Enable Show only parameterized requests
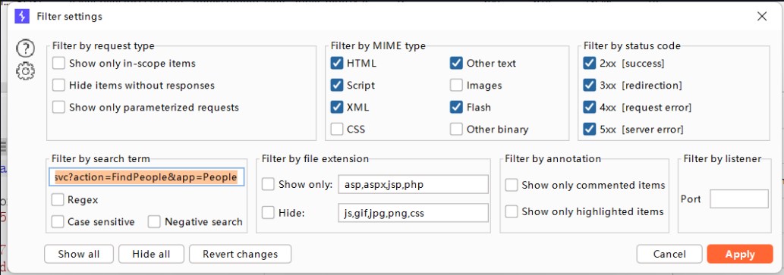784x275 pixels. coord(59,108)
